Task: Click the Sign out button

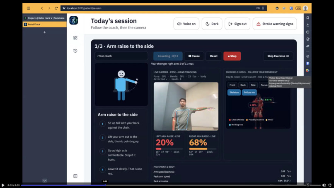Action: pyautogui.click(x=237, y=24)
